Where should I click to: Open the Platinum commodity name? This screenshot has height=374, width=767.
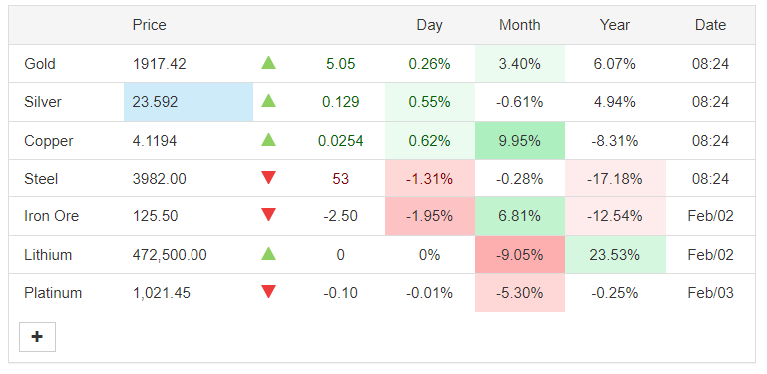[x=53, y=293]
